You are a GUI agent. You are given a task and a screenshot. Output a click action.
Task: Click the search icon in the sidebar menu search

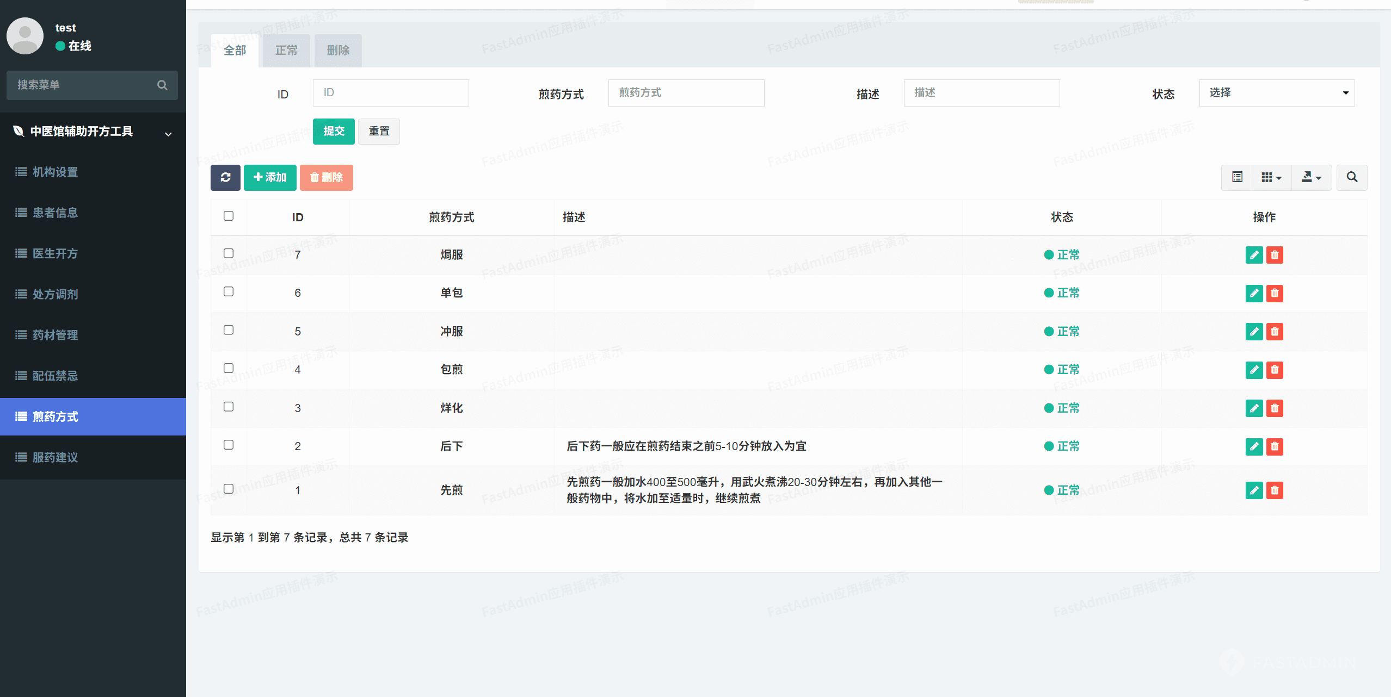[162, 85]
